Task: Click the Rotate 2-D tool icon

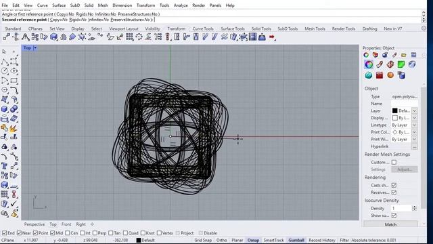Action: coord(45,37)
